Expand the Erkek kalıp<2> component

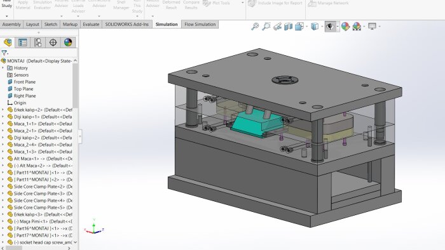click(3, 110)
